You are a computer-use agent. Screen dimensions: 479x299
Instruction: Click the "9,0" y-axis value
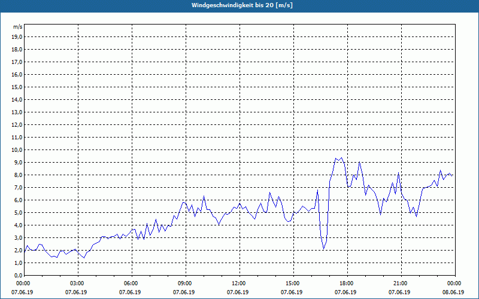18,162
